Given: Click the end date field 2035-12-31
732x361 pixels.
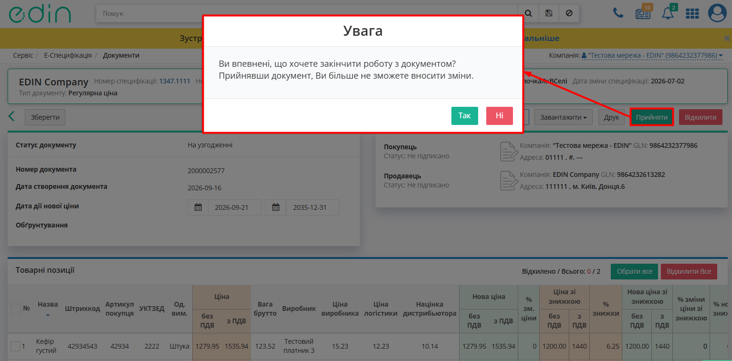Looking at the screenshot, I should coord(313,207).
